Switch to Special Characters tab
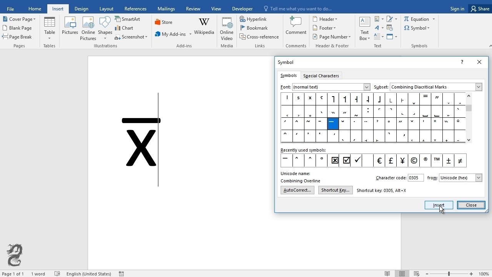 point(321,76)
